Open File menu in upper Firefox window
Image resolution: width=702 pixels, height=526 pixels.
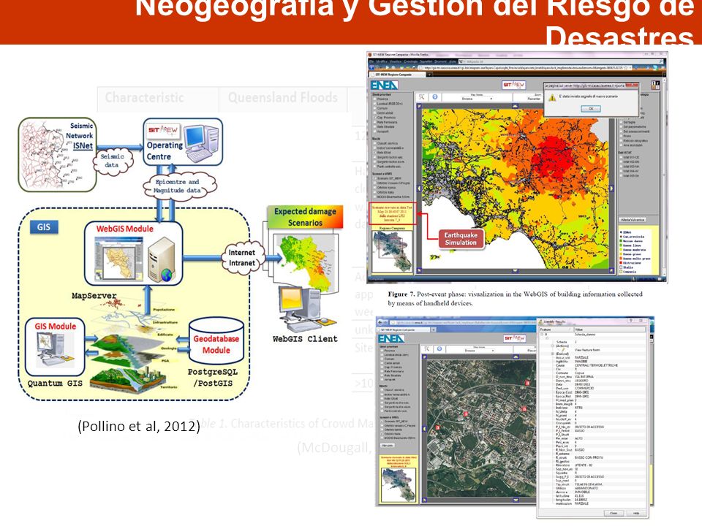(x=371, y=61)
